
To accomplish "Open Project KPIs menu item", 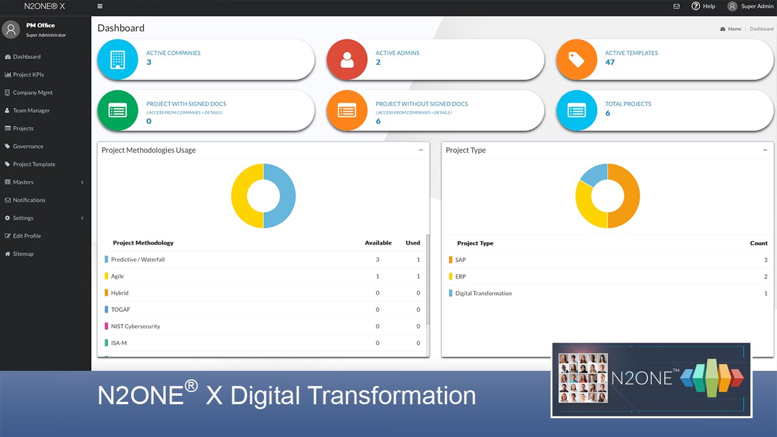I will point(46,75).
